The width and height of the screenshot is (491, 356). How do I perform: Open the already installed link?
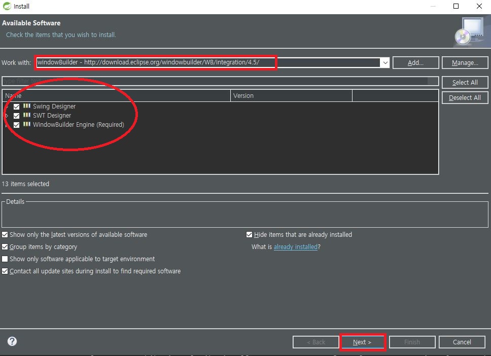pyautogui.click(x=296, y=247)
